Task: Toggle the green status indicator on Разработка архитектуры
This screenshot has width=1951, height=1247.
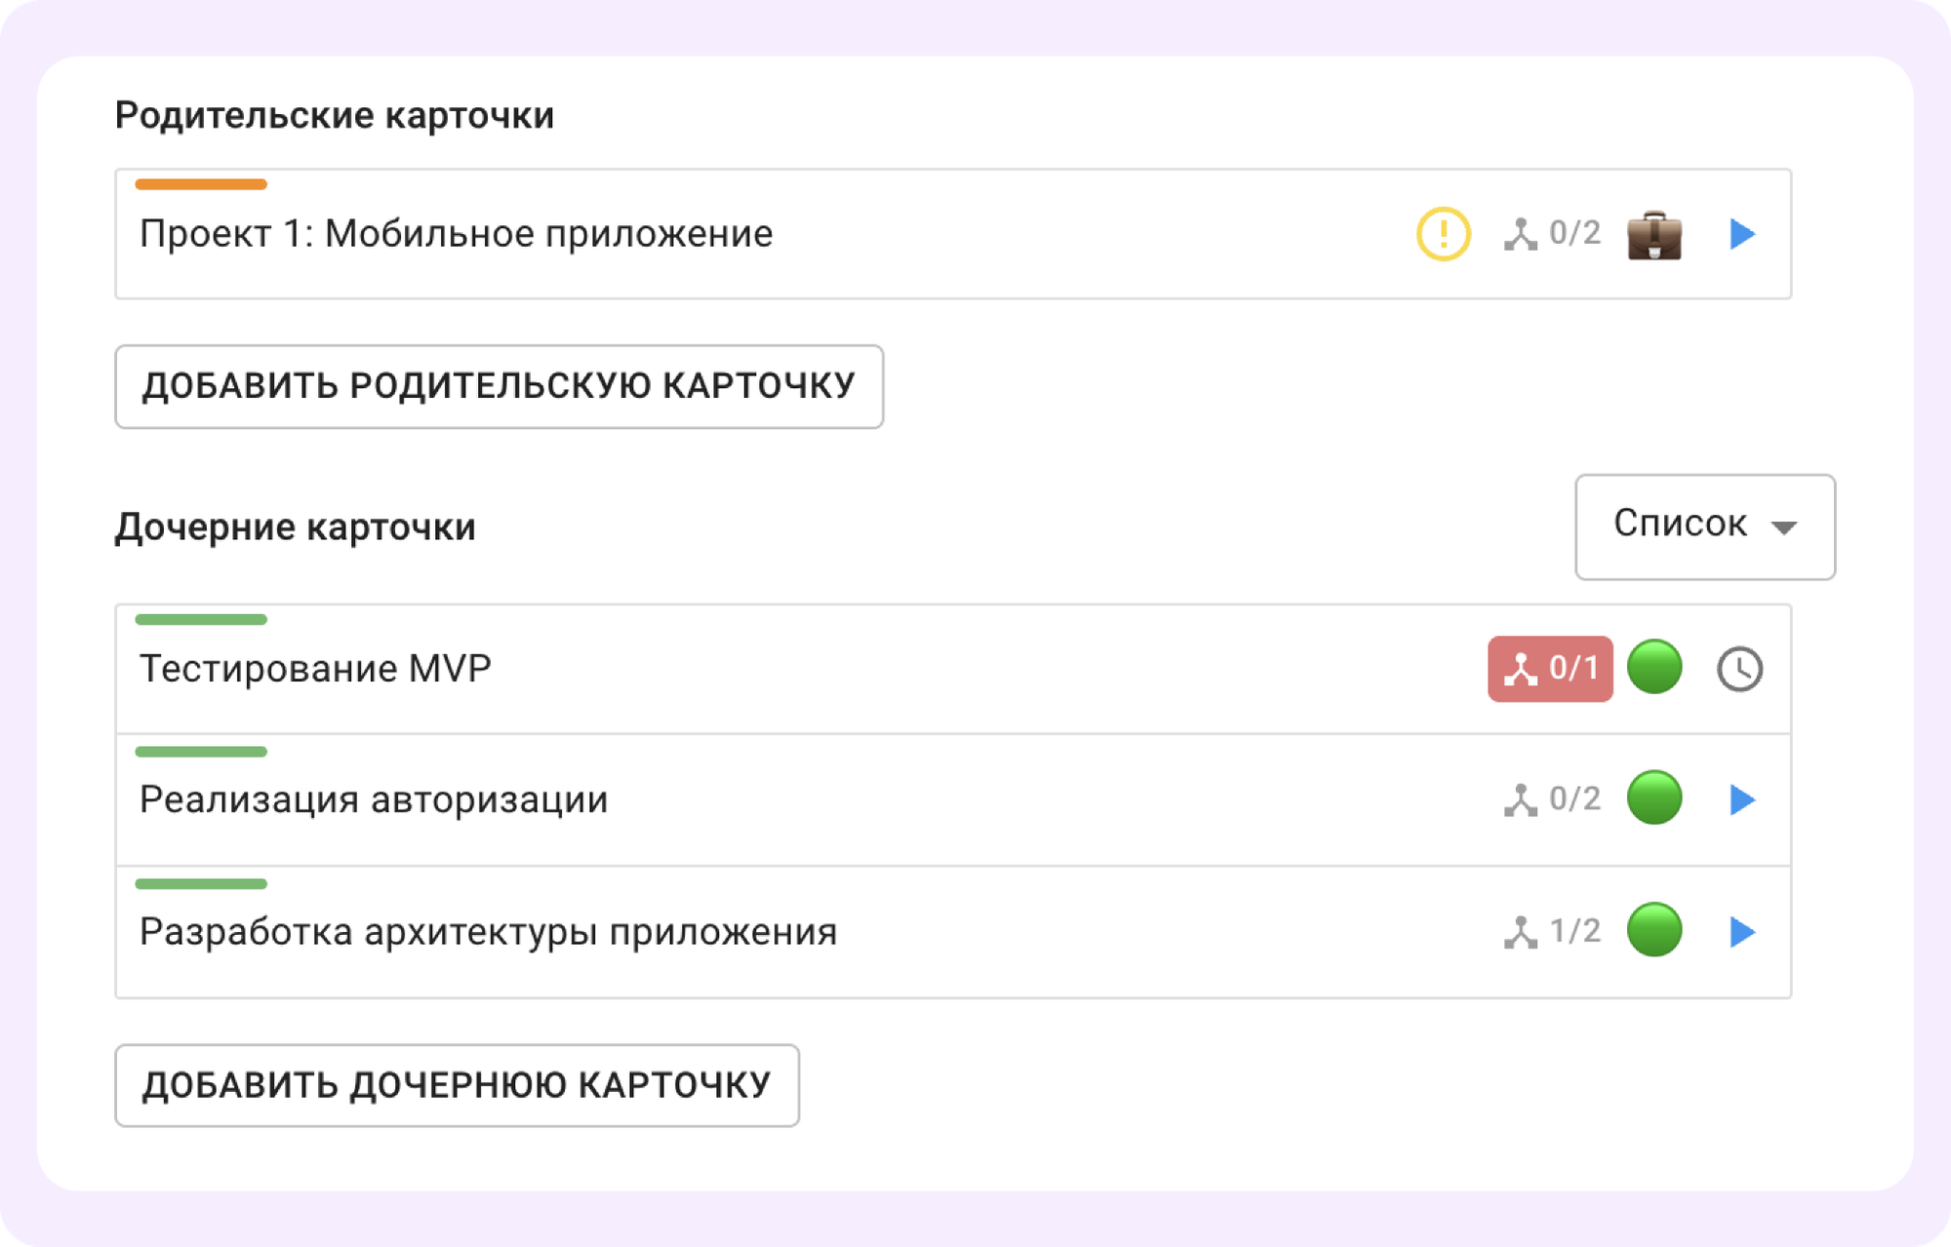Action: [x=1655, y=930]
